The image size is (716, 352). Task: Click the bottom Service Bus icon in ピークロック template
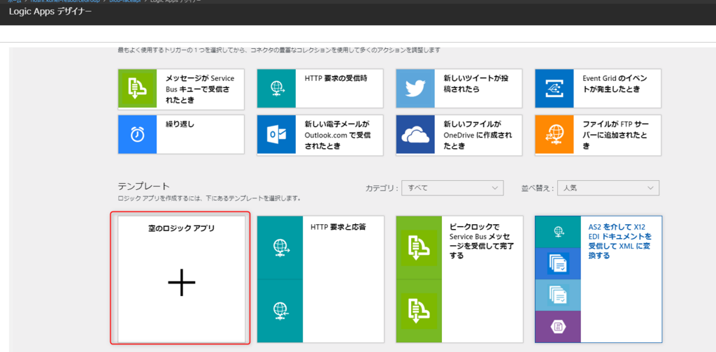pyautogui.click(x=419, y=311)
